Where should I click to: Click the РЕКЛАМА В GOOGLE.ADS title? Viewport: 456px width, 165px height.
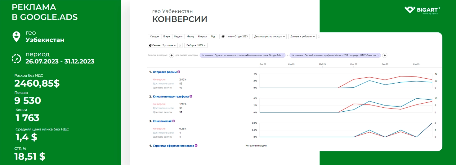(x=45, y=12)
